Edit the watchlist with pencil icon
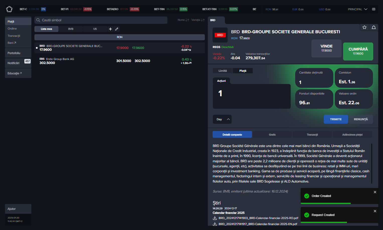This screenshot has width=383, height=230. point(117,29)
